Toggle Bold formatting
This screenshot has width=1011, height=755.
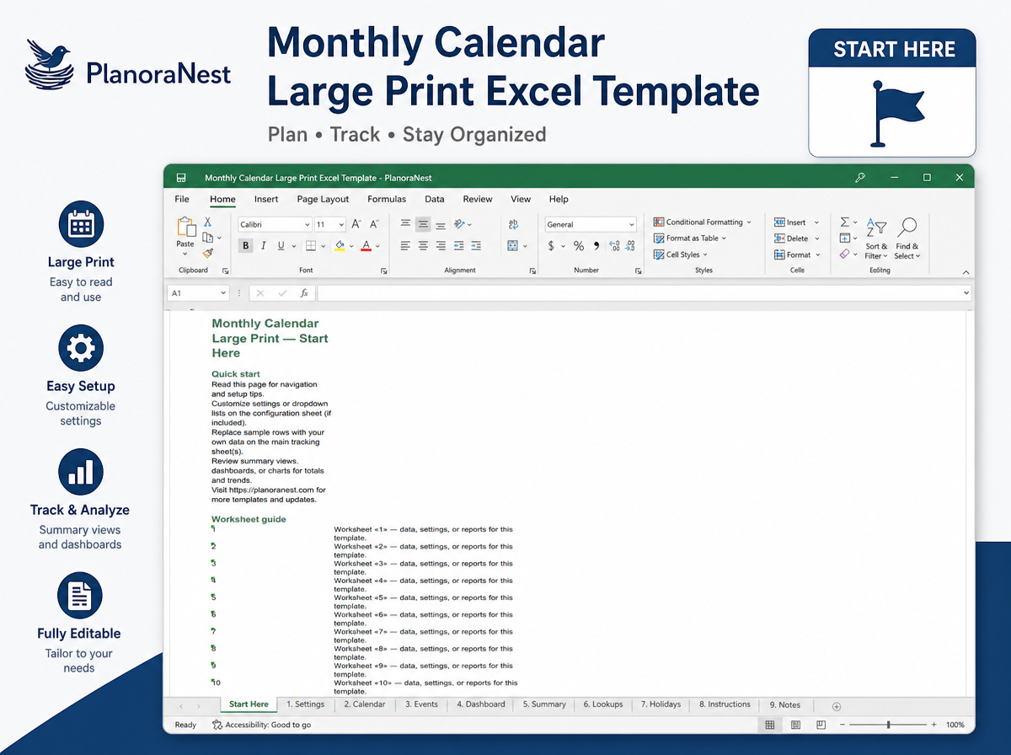tap(246, 246)
